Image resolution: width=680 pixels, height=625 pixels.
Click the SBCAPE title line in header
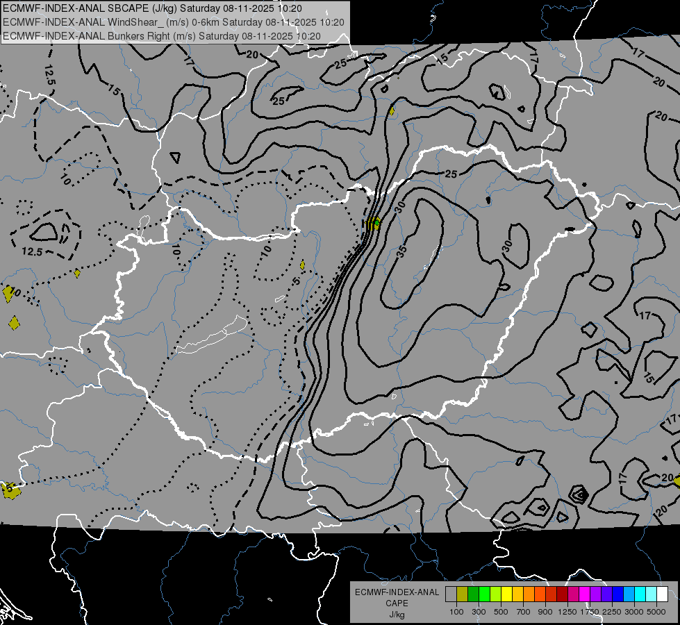(x=152, y=8)
